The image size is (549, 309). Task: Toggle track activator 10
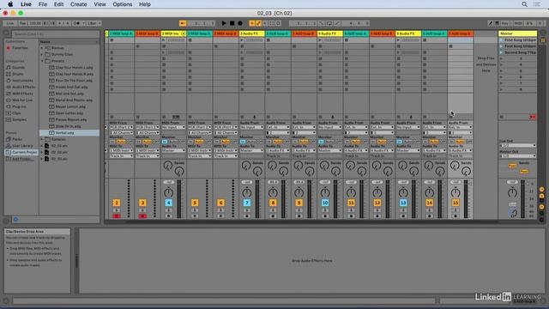click(325, 203)
